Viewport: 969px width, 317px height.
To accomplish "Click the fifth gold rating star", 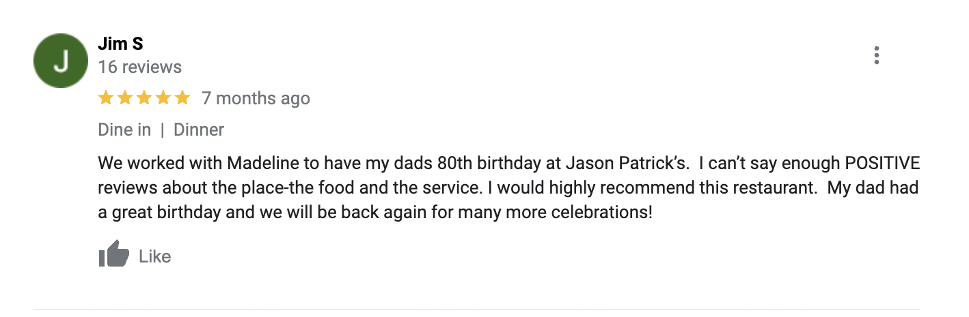I will (x=182, y=98).
